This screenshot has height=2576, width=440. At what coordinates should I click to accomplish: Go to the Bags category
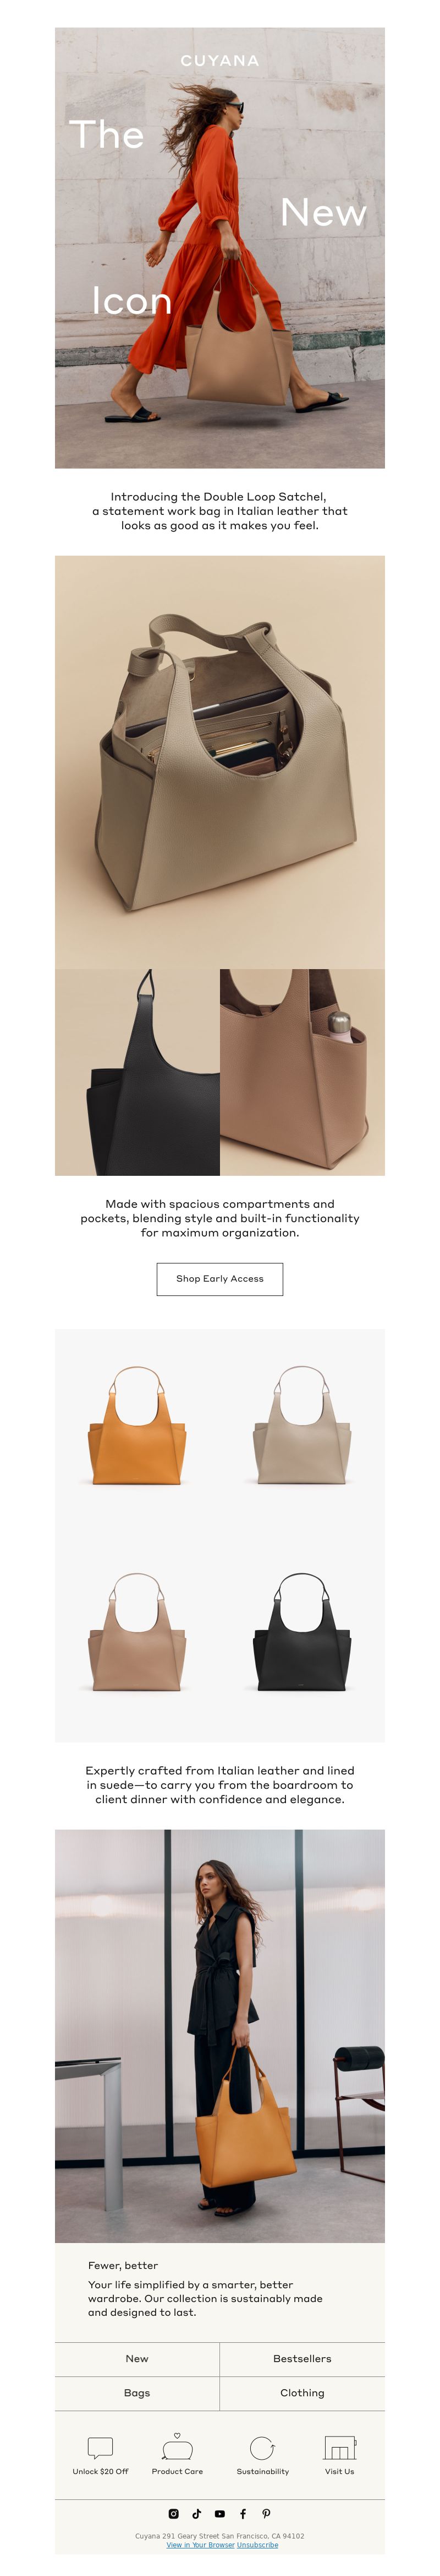tap(137, 2393)
